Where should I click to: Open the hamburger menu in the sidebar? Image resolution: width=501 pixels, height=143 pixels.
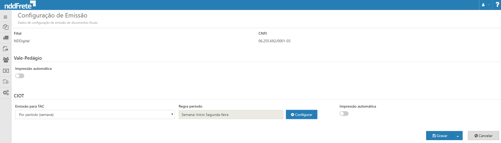pos(5,17)
